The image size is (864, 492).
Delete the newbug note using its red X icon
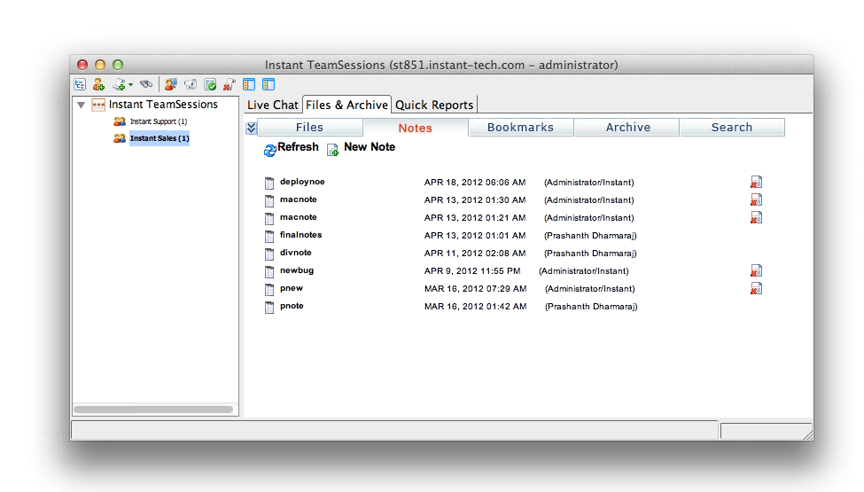[756, 270]
